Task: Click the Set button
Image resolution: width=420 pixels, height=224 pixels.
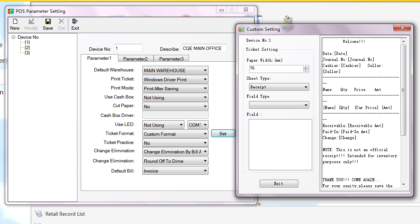Action: (223, 133)
